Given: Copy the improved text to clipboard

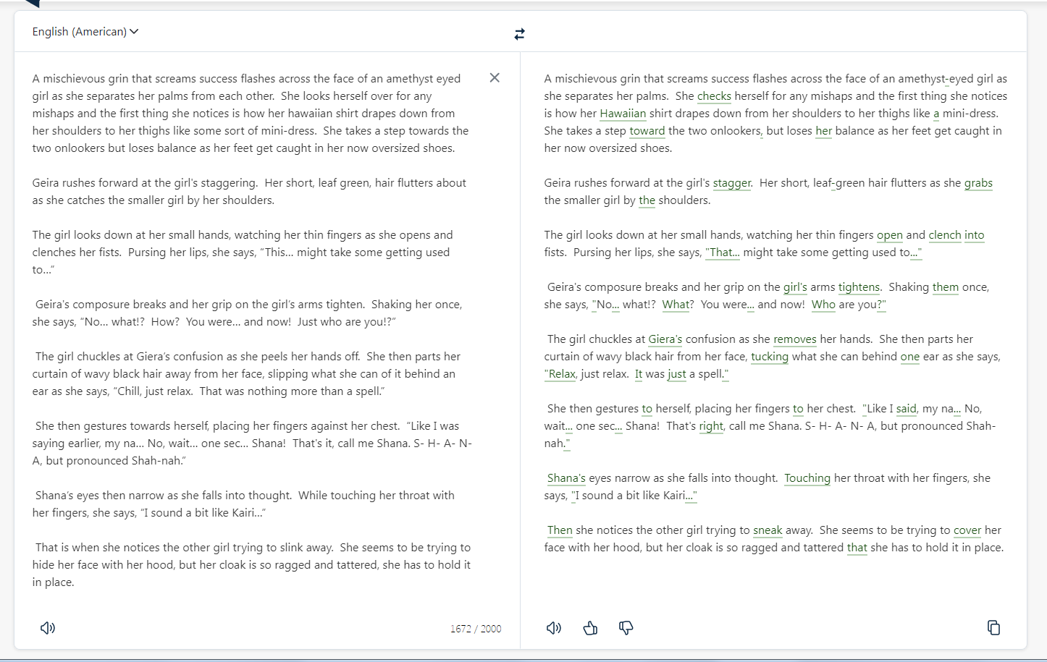Looking at the screenshot, I should point(993,627).
